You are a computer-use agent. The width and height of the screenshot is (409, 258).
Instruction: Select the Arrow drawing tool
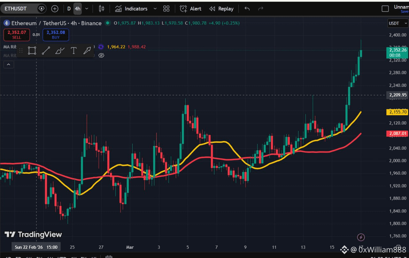87,51
